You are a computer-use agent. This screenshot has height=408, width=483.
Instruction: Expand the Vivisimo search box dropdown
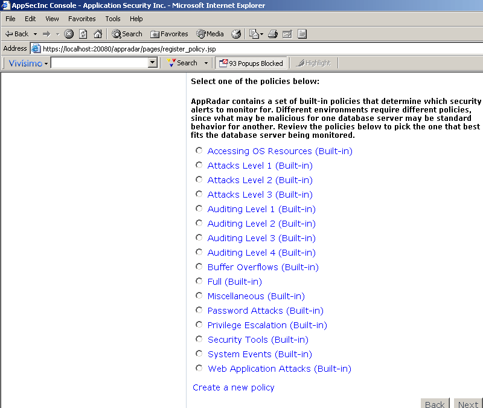[153, 63]
